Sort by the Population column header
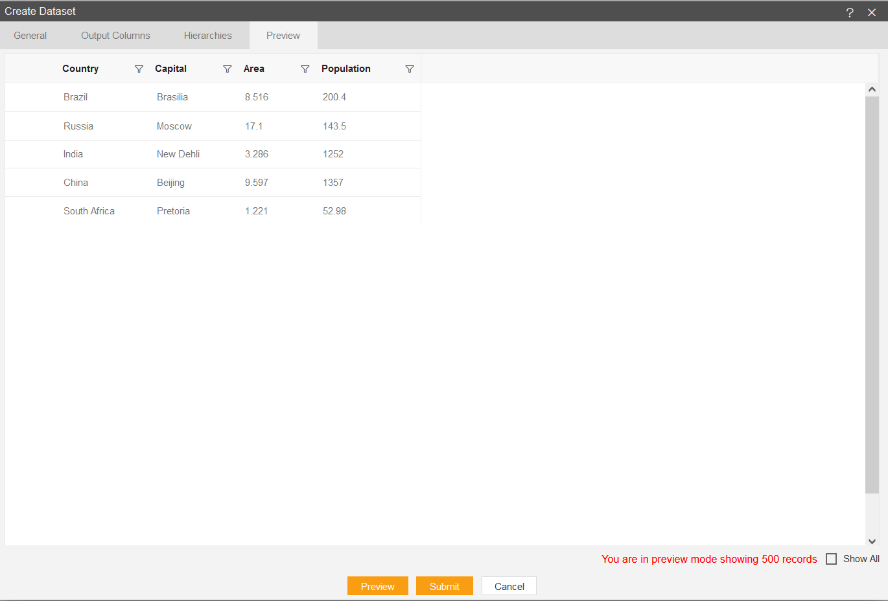This screenshot has width=888, height=601. pyautogui.click(x=346, y=69)
